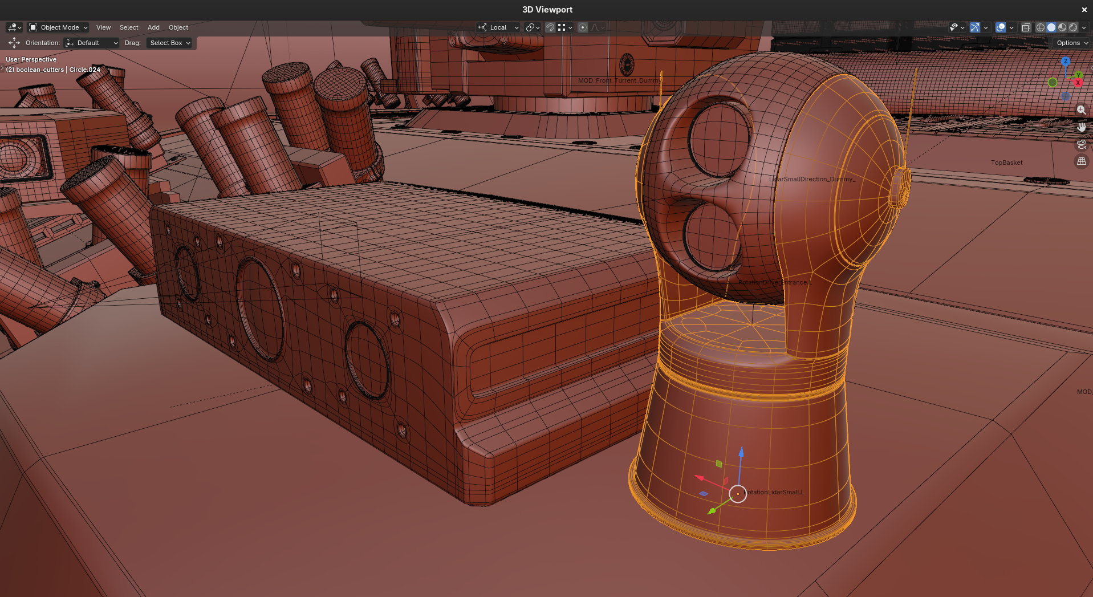The width and height of the screenshot is (1093, 597).
Task: Select rendered viewport shading mode
Action: pyautogui.click(x=1073, y=27)
